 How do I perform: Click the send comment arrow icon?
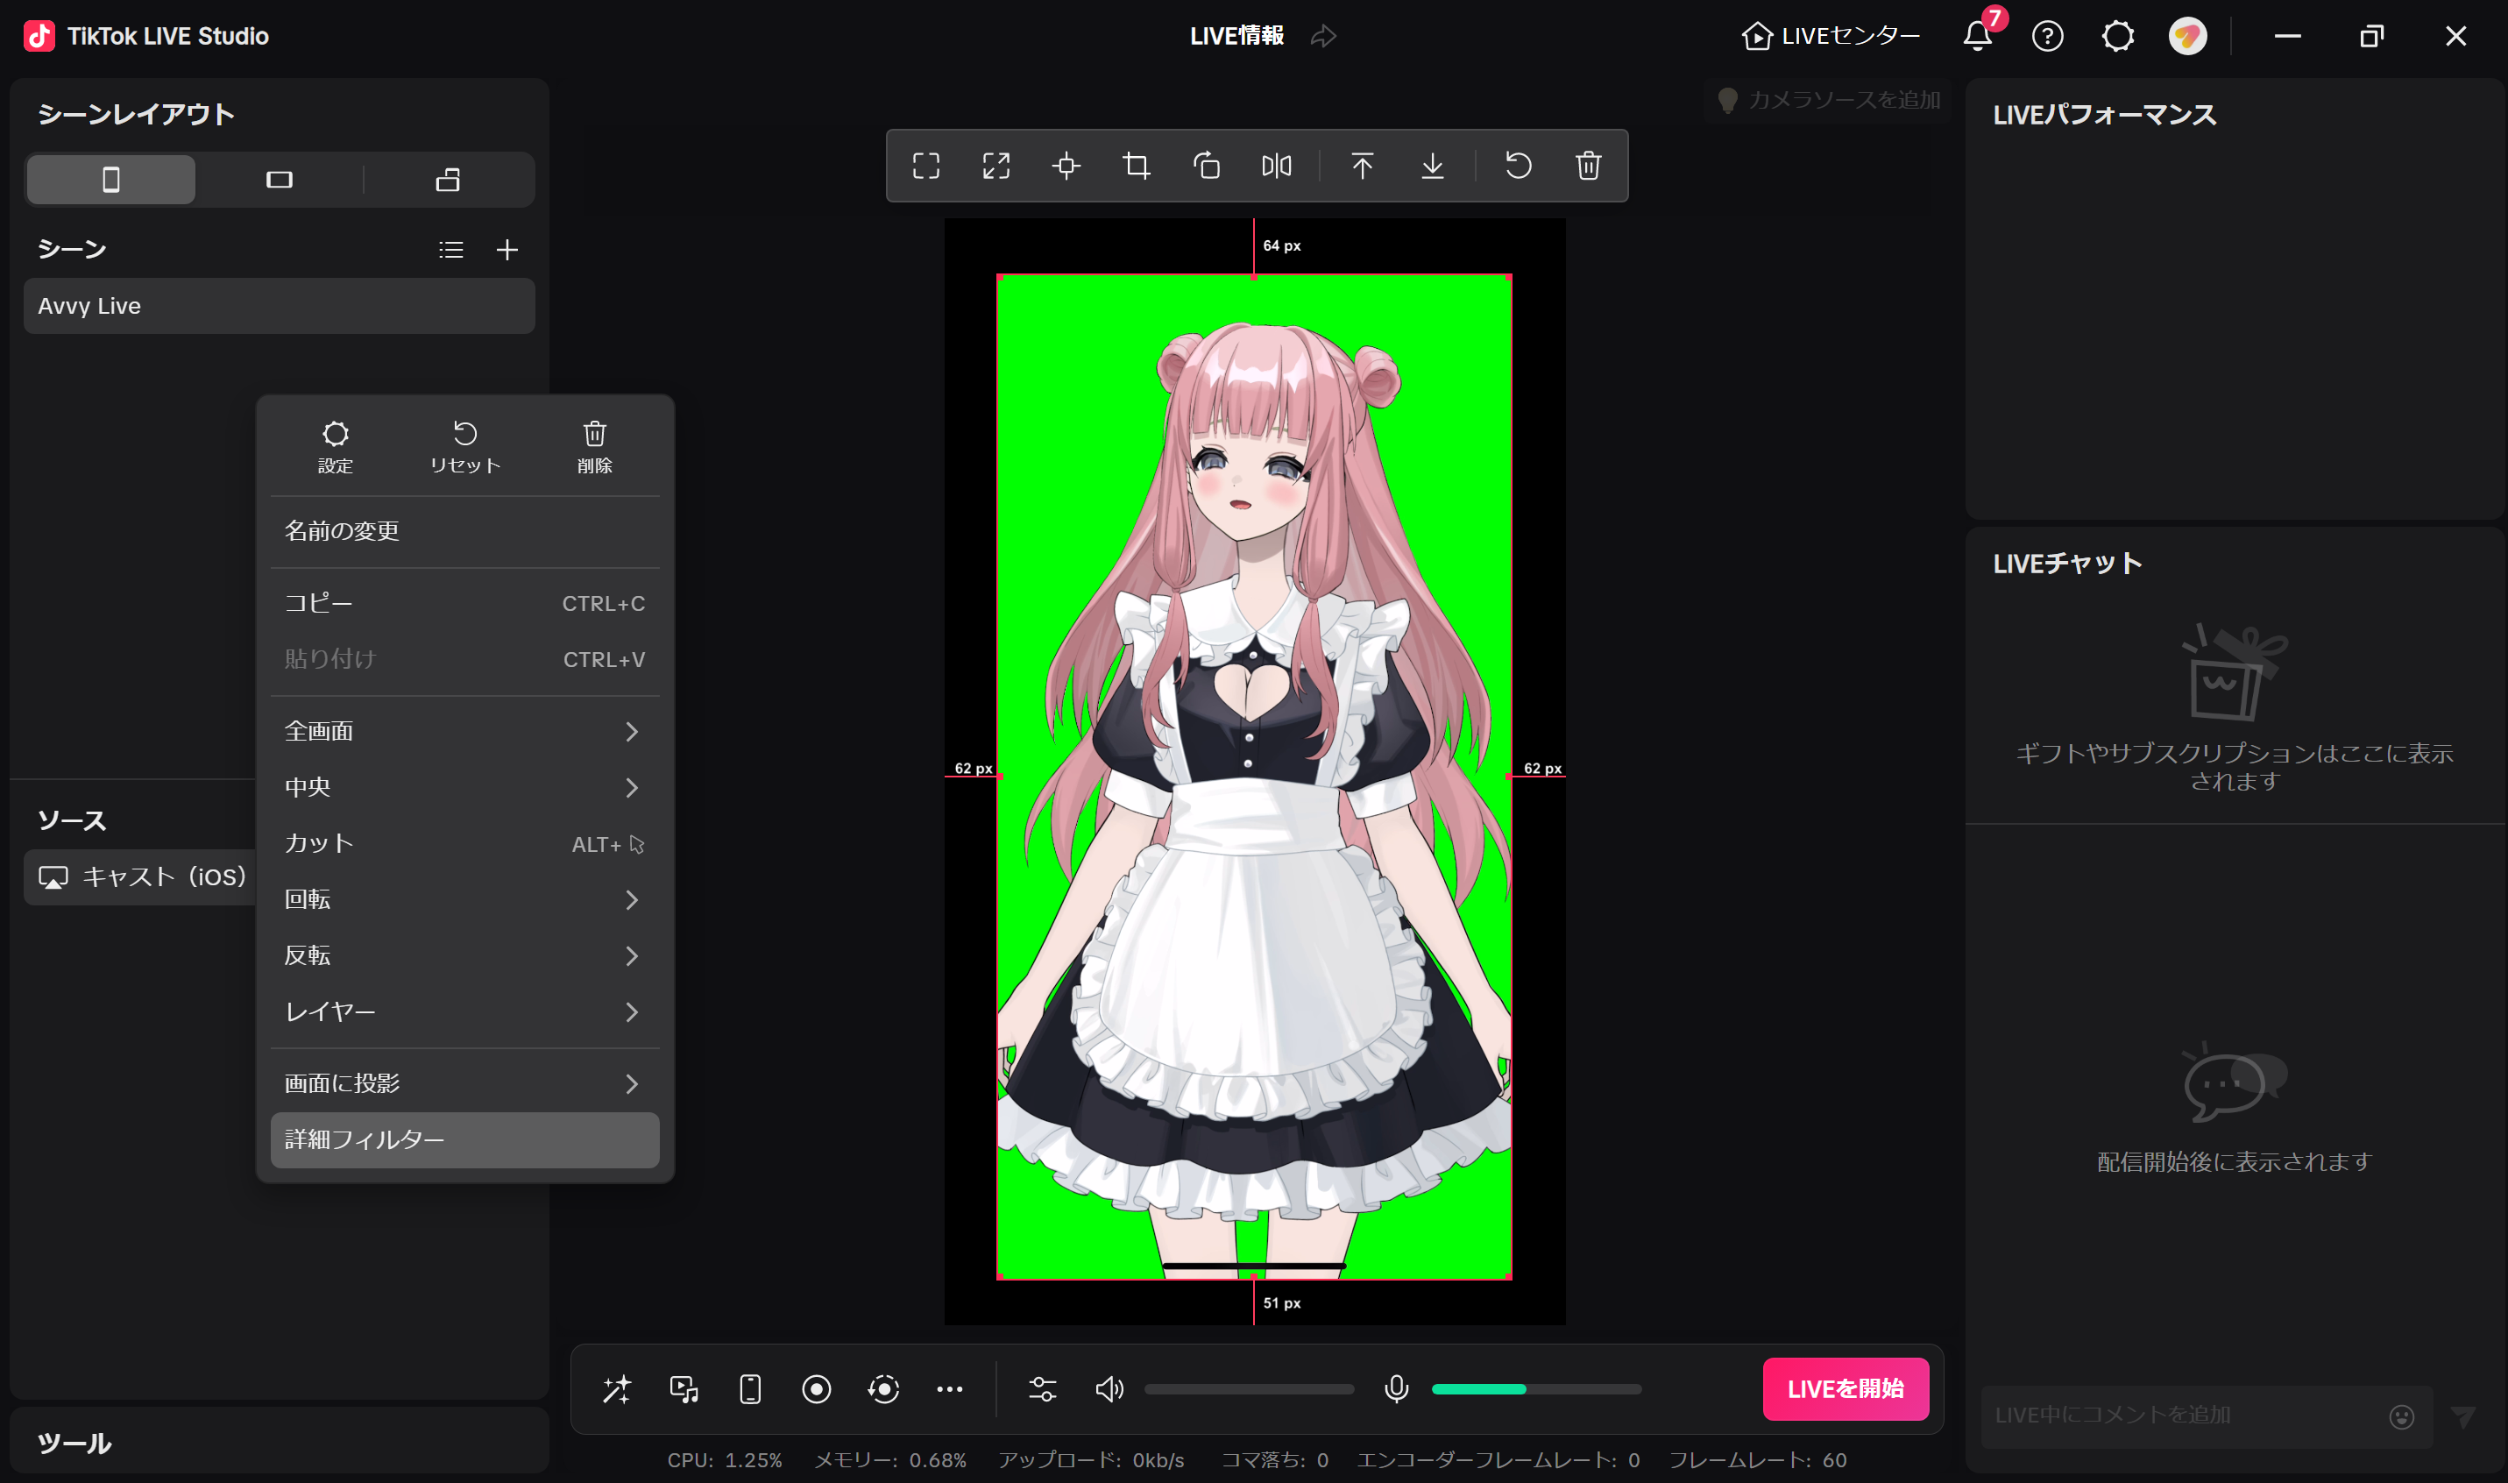coord(2463,1416)
